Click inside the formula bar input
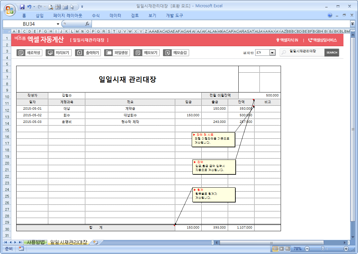Image resolution: width=358 pixels, height=254 pixels. point(220,24)
